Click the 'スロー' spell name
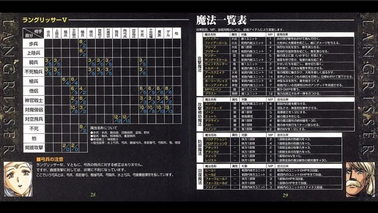Screen dimensions: 378x213 tap(209, 125)
